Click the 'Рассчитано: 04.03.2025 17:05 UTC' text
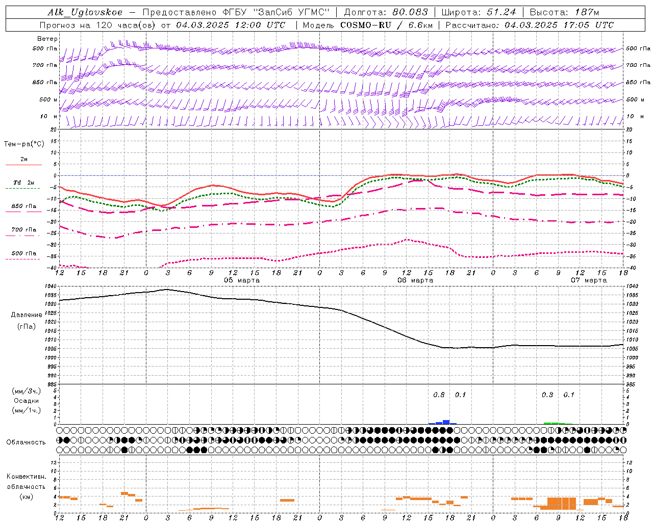The width and height of the screenshot is (653, 522). [x=530, y=25]
